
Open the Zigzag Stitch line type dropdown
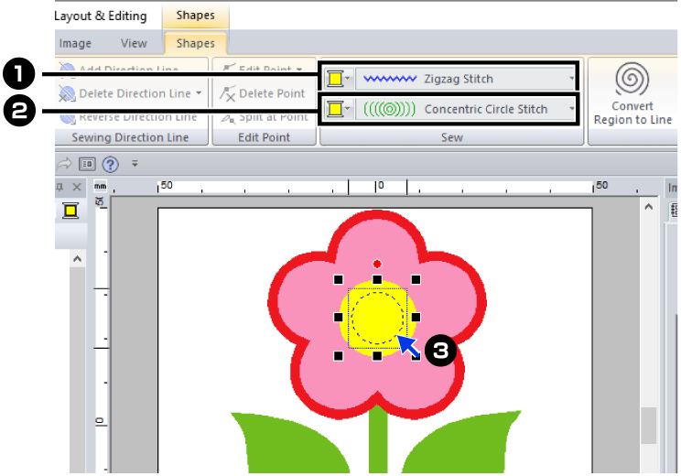pos(571,79)
